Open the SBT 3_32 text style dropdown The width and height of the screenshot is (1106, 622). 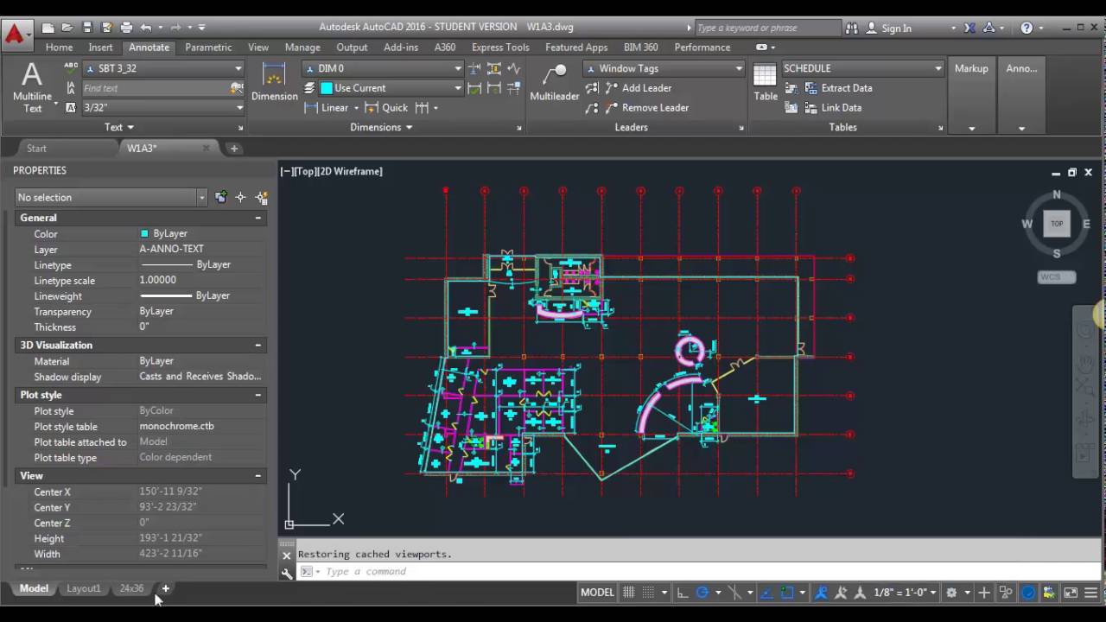click(x=164, y=68)
